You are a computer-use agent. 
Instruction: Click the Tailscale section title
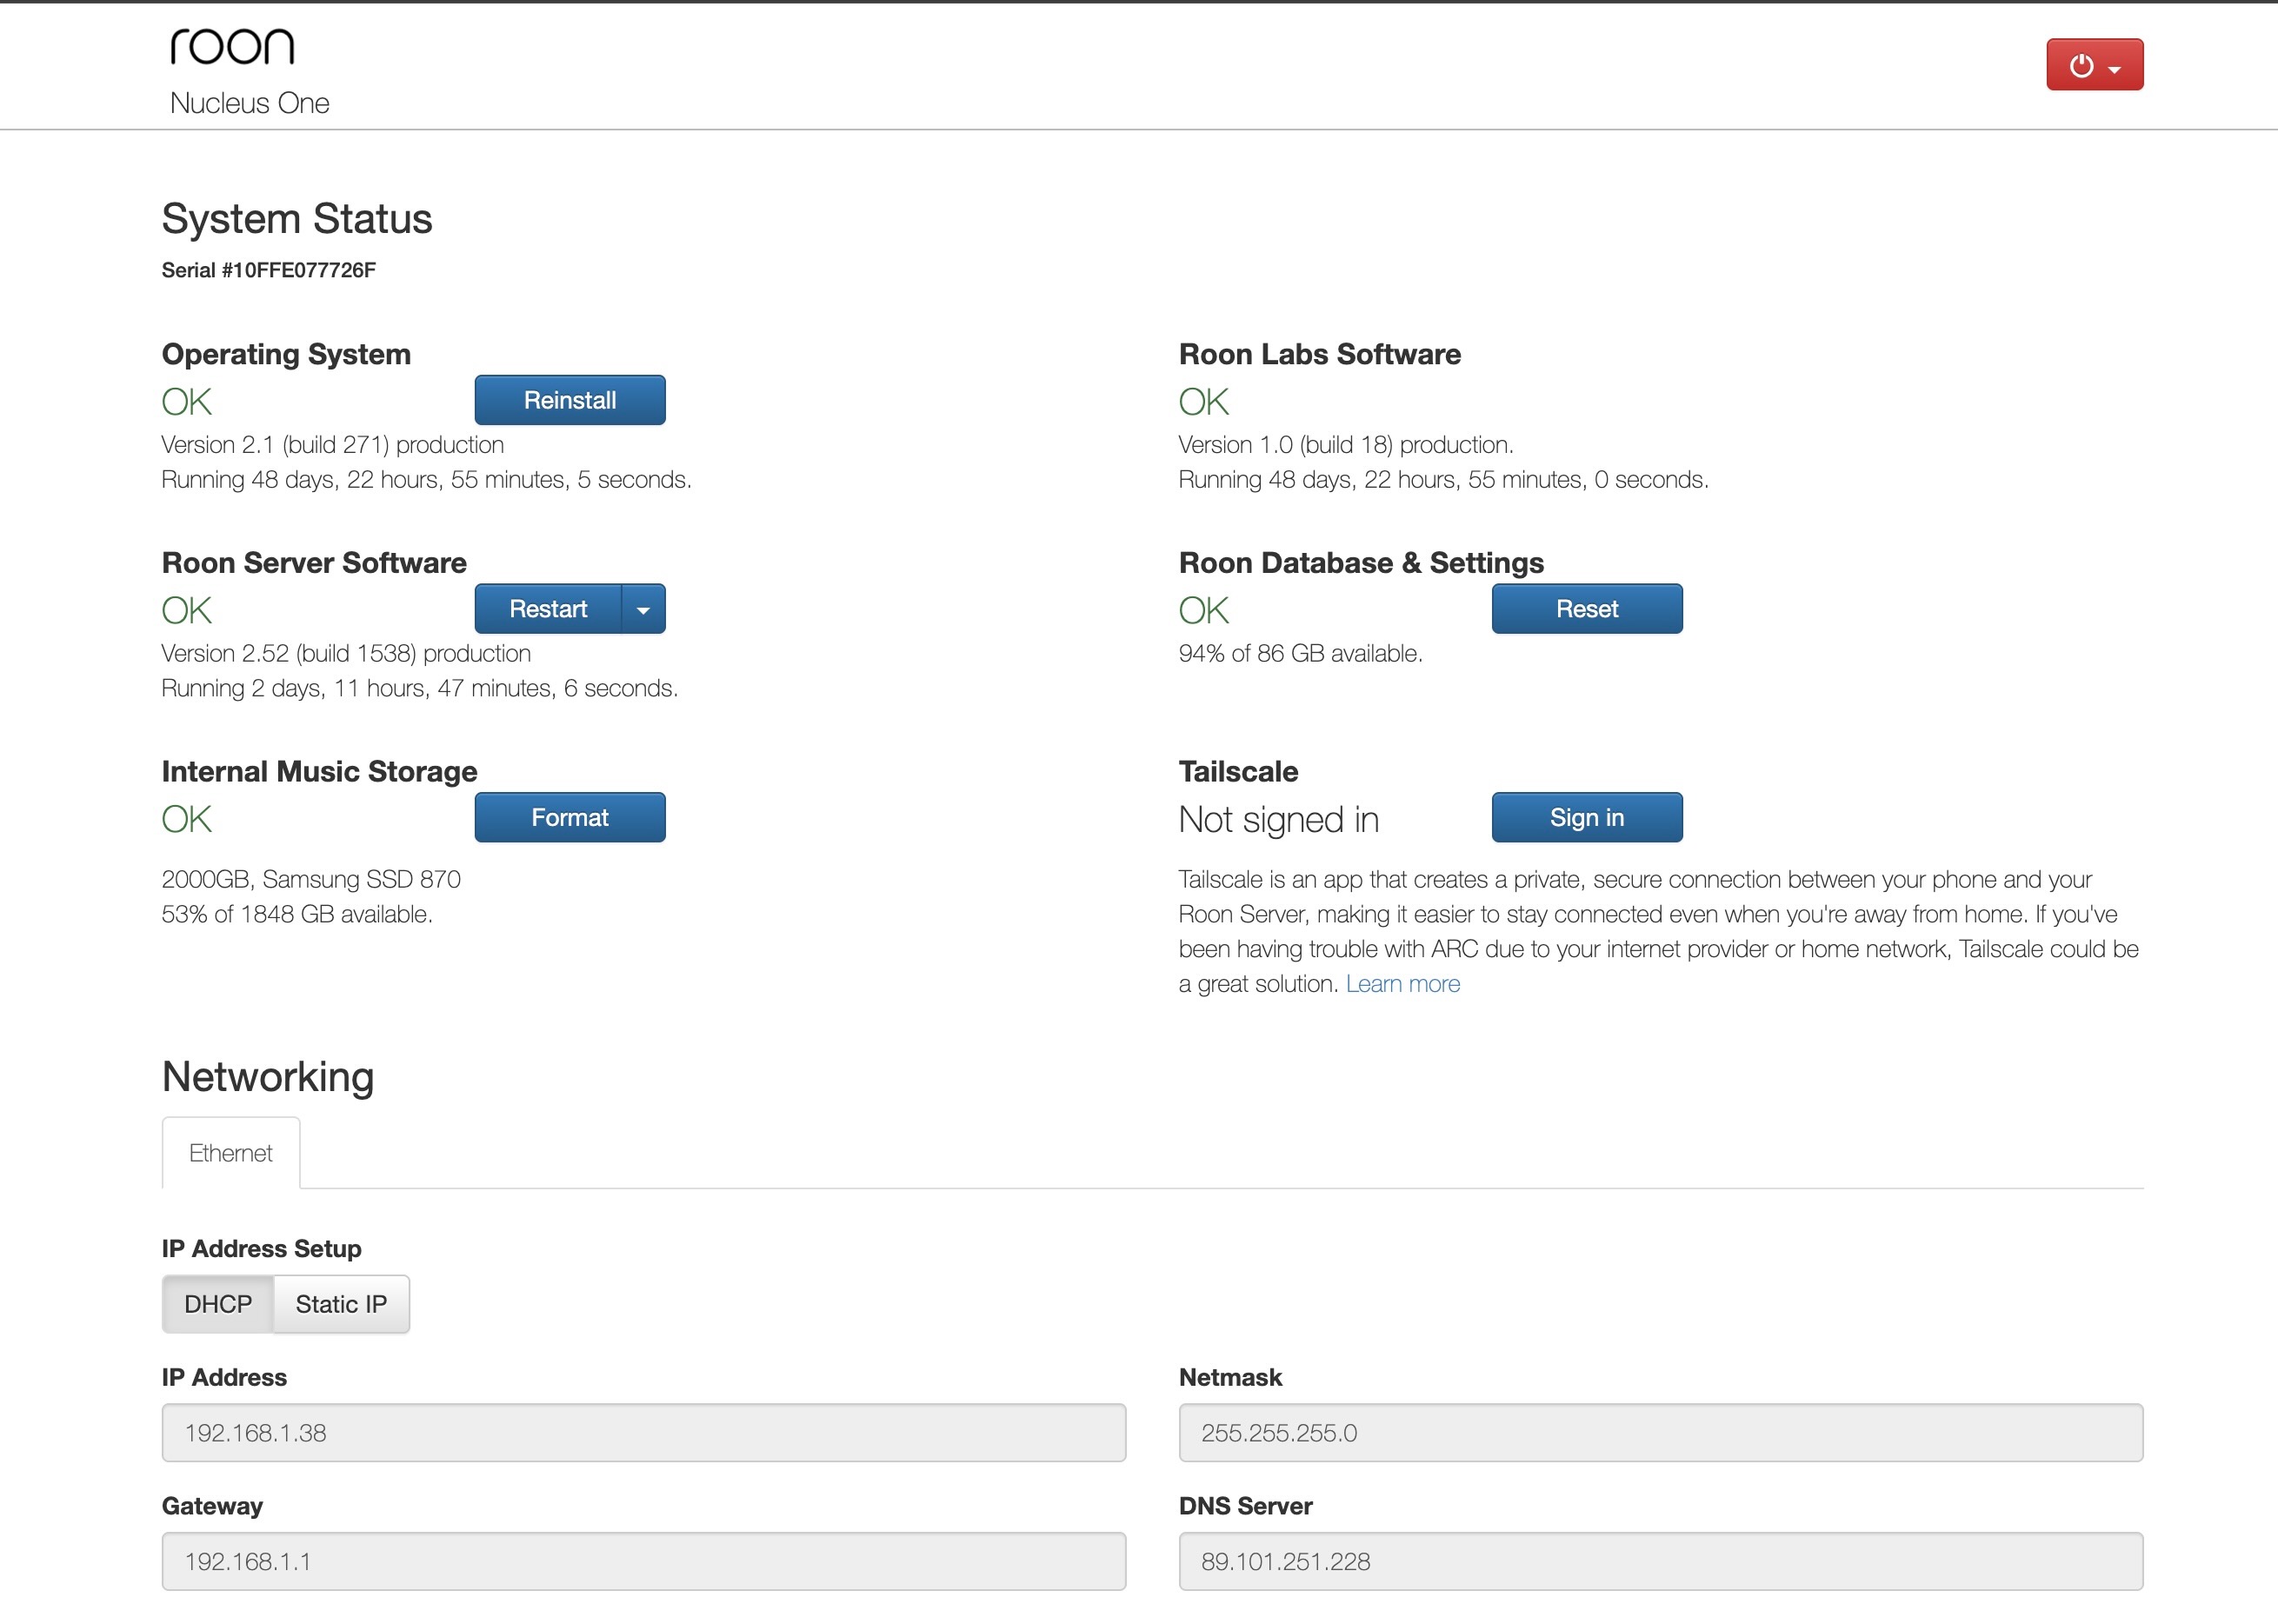point(1238,772)
